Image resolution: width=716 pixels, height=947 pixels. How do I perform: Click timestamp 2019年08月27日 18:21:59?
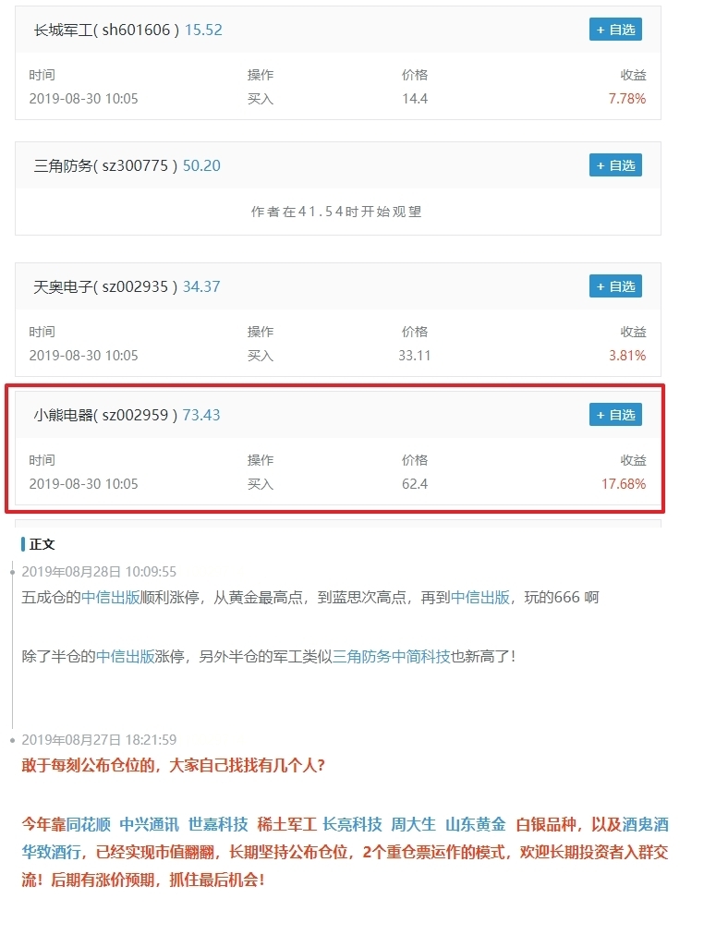pos(99,739)
